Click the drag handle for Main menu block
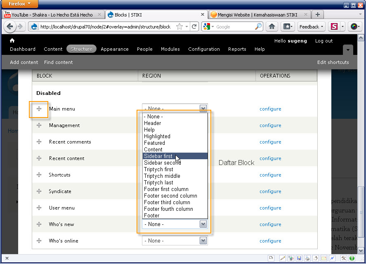Viewport: 366px width, 264px height. [39, 109]
